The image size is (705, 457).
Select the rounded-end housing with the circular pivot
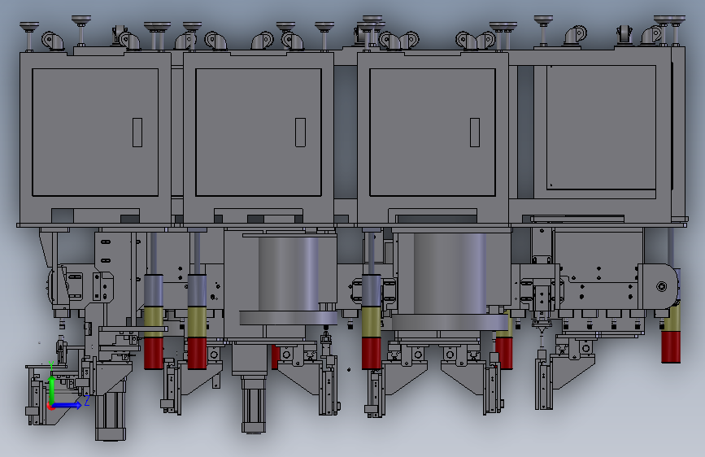657,286
